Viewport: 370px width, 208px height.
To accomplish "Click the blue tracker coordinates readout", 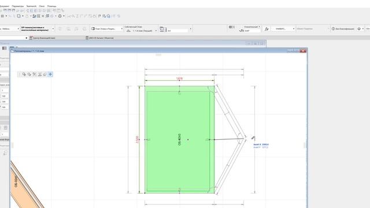I will [261, 146].
